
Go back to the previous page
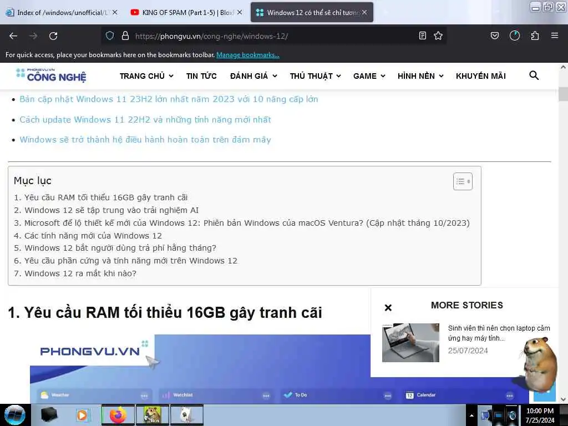point(13,36)
